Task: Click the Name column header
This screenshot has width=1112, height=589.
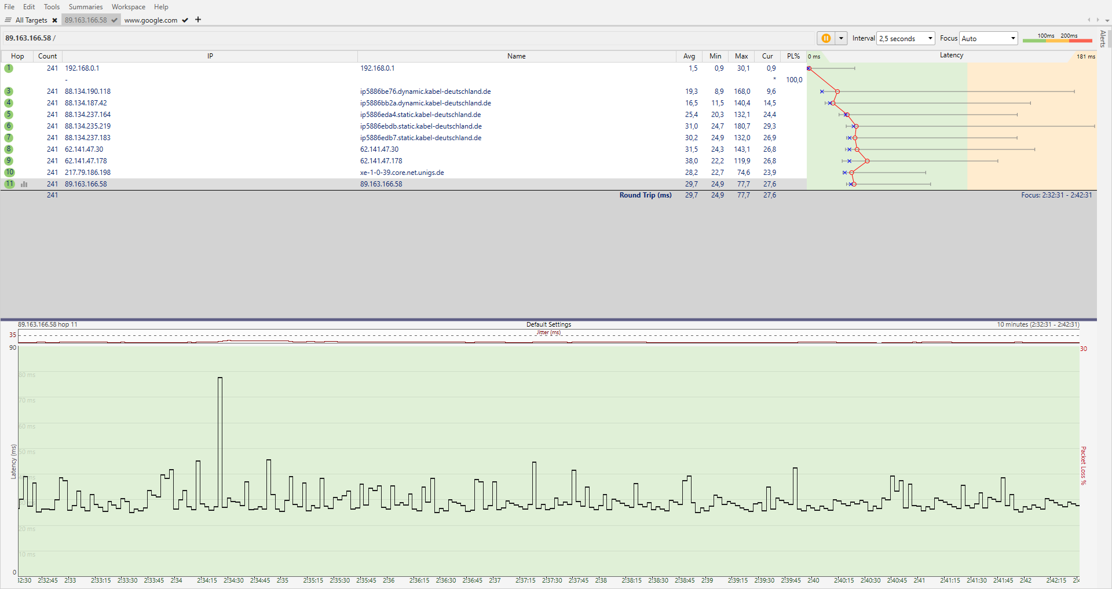Action: pos(517,56)
